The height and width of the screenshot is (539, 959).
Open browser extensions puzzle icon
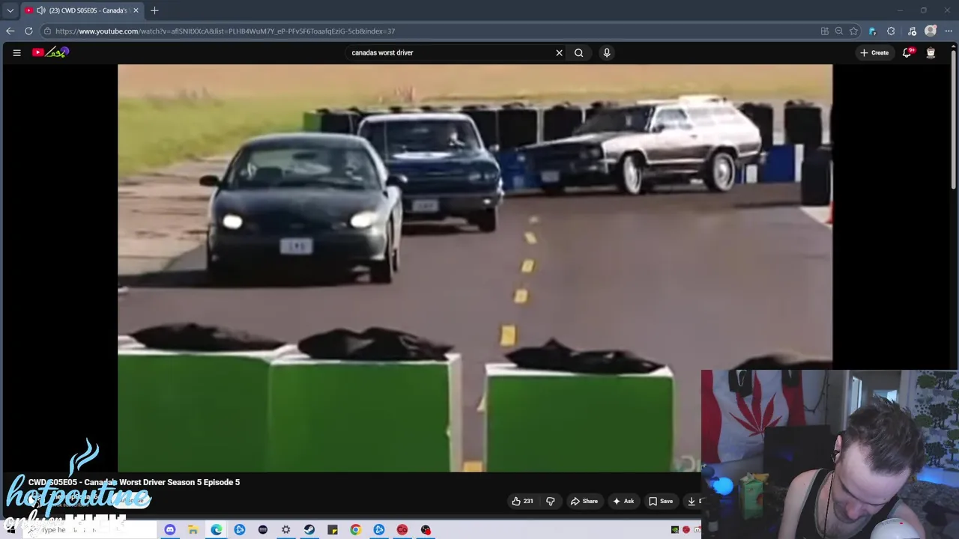(891, 31)
